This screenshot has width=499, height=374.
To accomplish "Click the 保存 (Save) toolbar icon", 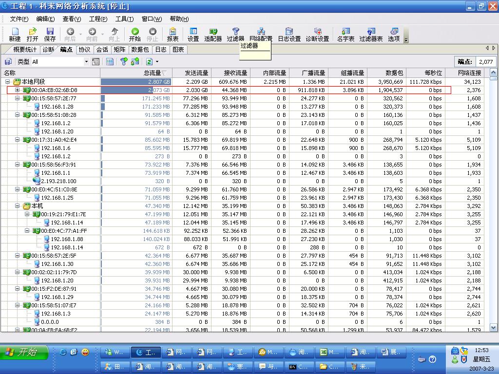I will 50,34.
